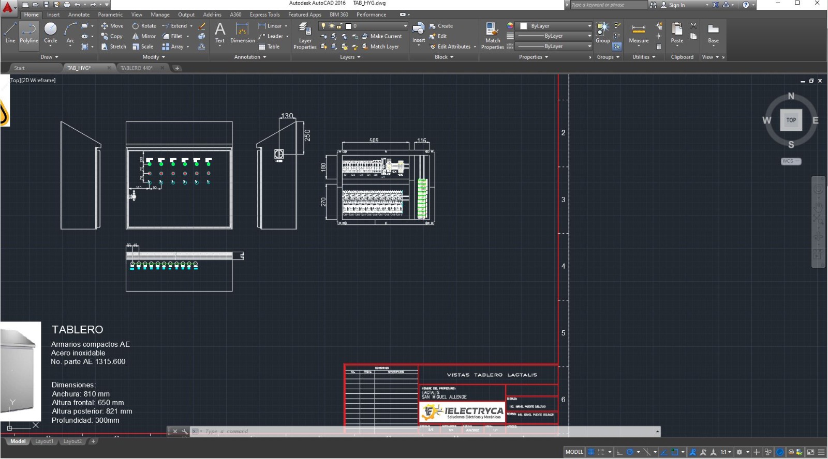Toggle grid display in status bar

590,452
